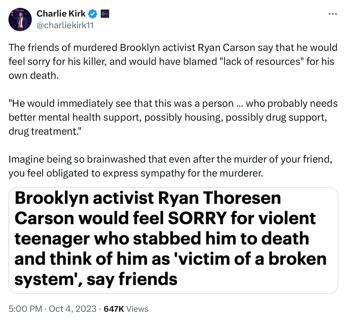Click the Views label
This screenshot has height=324, width=348.
pyautogui.click(x=137, y=309)
